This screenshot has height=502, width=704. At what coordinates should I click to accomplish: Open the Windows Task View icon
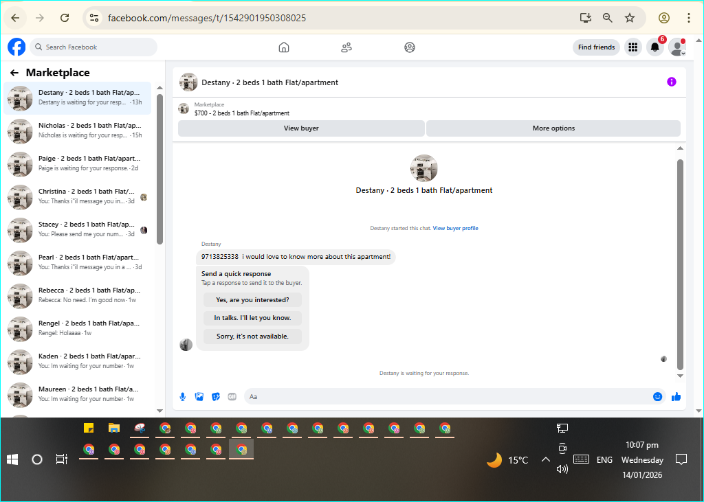tap(61, 459)
